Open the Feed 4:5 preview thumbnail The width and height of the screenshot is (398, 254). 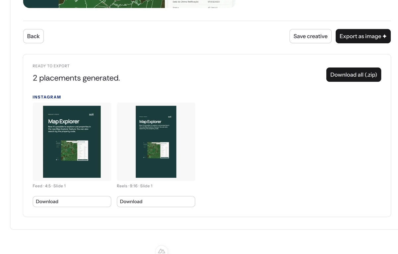tap(72, 142)
